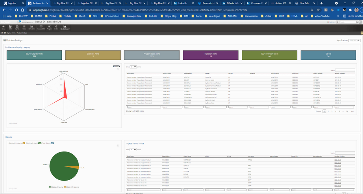Open the Attività Recenti dropdown

27,22
